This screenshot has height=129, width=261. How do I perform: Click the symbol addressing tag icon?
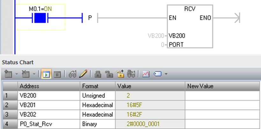coord(157,74)
